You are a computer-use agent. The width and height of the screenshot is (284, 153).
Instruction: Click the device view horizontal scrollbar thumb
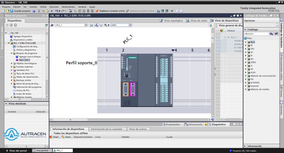(70, 120)
